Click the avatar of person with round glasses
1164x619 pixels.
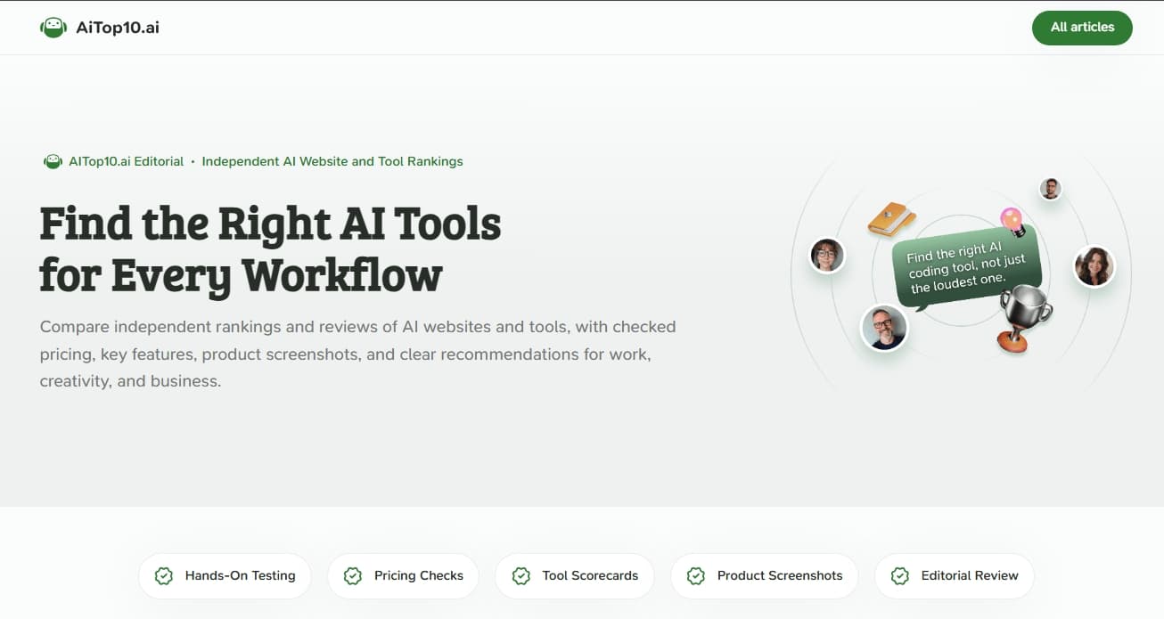pyautogui.click(x=827, y=256)
